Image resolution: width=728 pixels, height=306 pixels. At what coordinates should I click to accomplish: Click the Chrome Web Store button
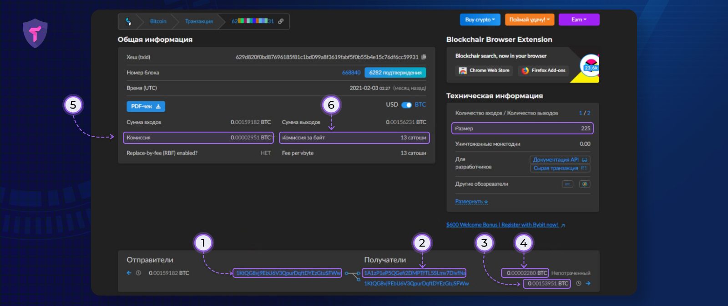484,70
